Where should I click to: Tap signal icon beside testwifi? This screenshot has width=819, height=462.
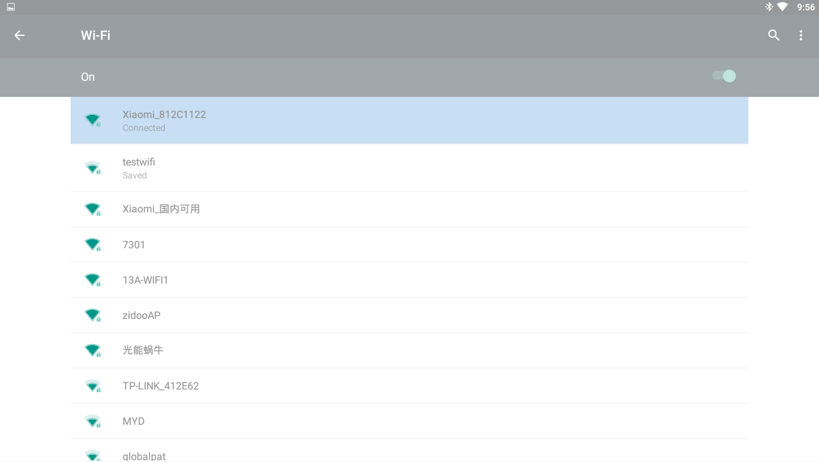click(93, 168)
